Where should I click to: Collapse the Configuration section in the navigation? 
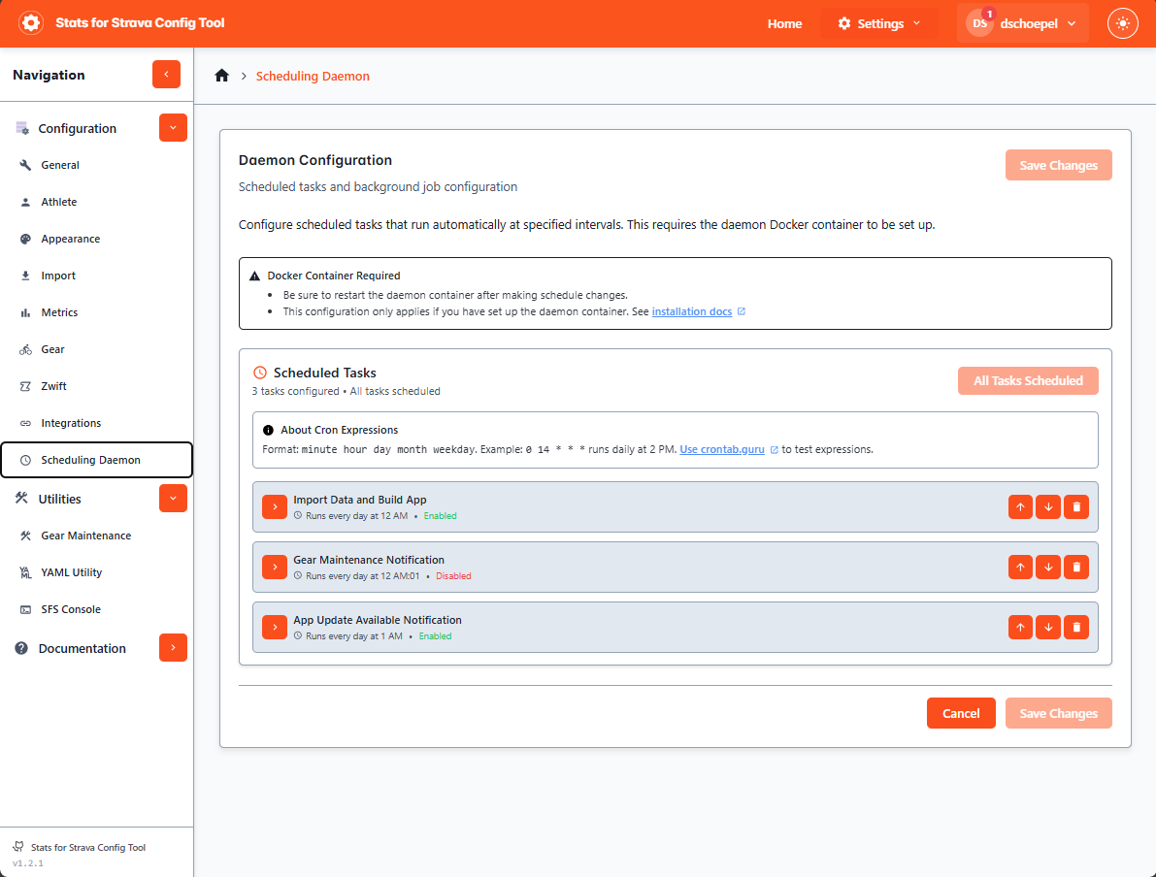click(x=173, y=127)
